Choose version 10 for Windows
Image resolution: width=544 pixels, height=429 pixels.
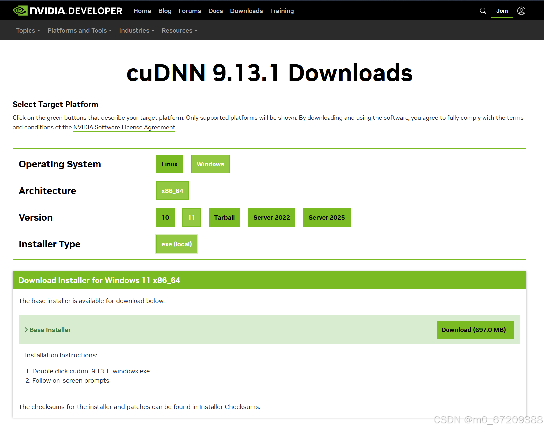click(165, 217)
